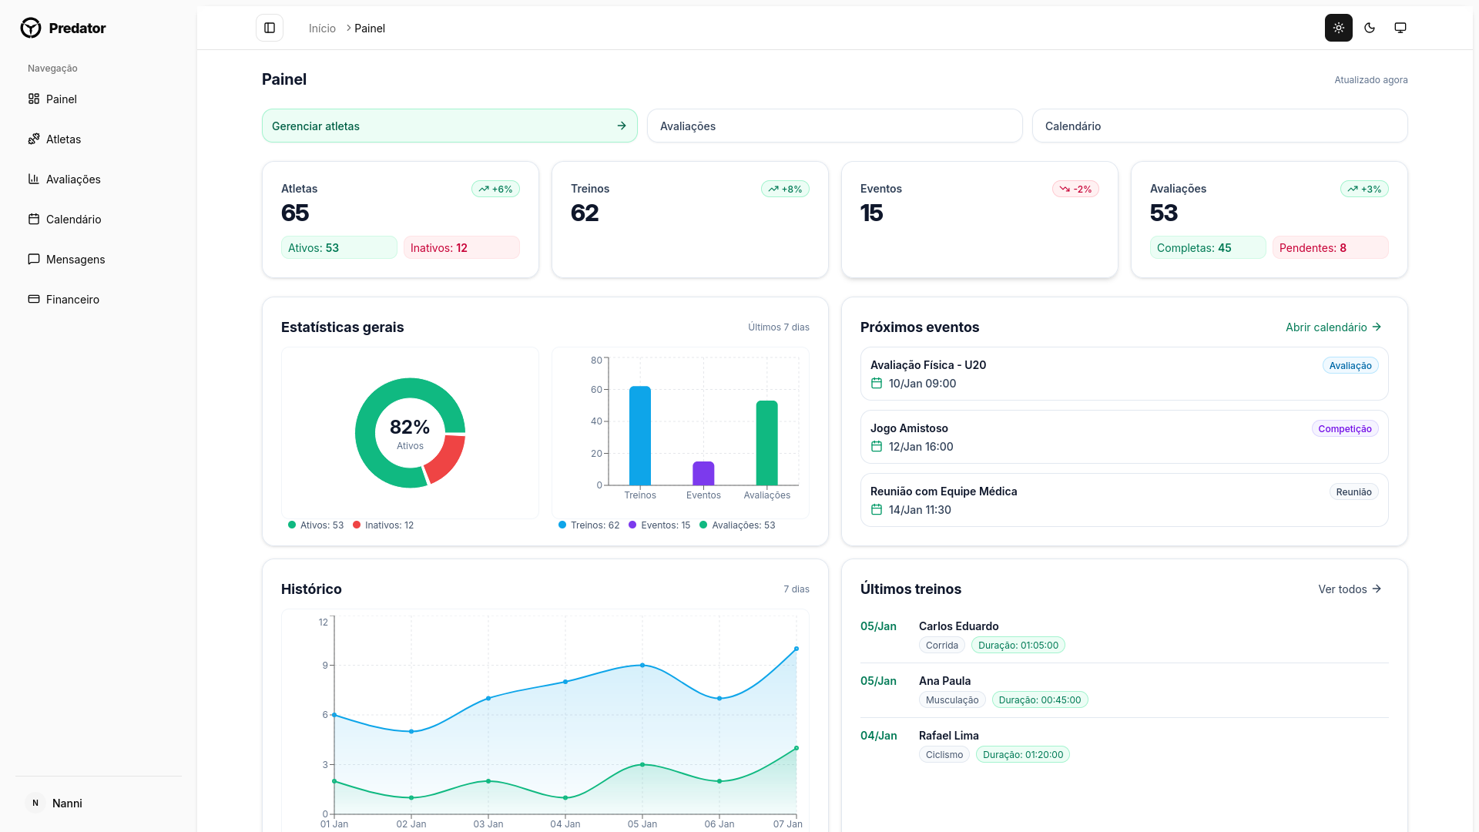The image size is (1479, 832).
Task: Click Abrir calendário link
Action: click(x=1333, y=327)
